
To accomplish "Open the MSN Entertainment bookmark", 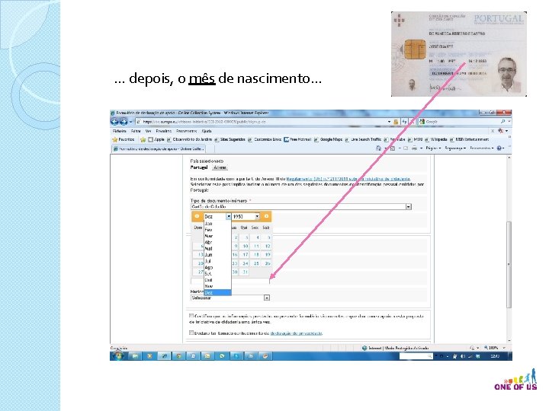I will click(x=469, y=139).
